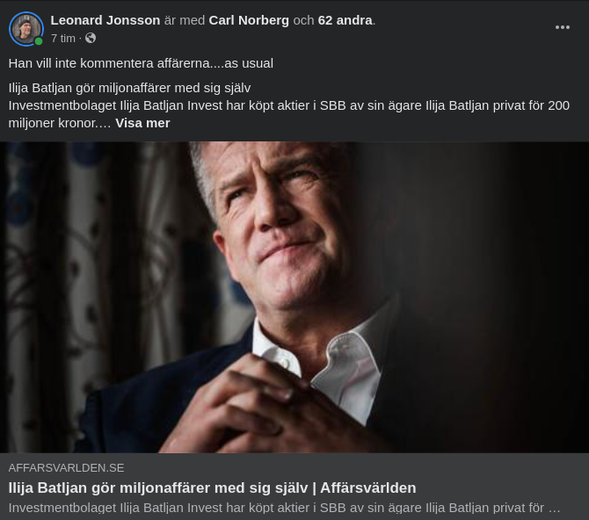Open the Leonard Jonsson name link
This screenshot has height=520, width=589.
click(x=105, y=20)
